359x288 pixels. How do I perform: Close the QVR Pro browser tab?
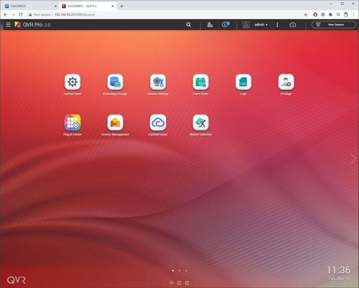113,6
